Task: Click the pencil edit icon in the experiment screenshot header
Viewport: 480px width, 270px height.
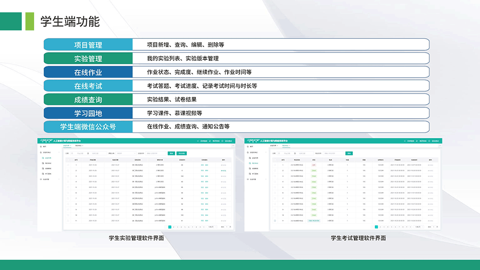Action: point(210,141)
